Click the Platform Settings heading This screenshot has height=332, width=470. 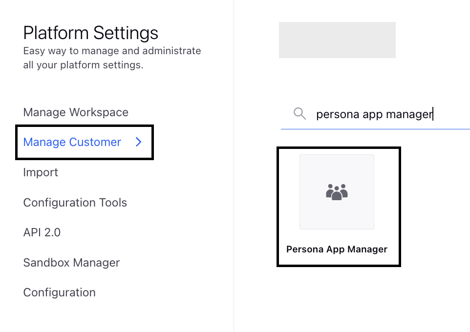click(91, 33)
